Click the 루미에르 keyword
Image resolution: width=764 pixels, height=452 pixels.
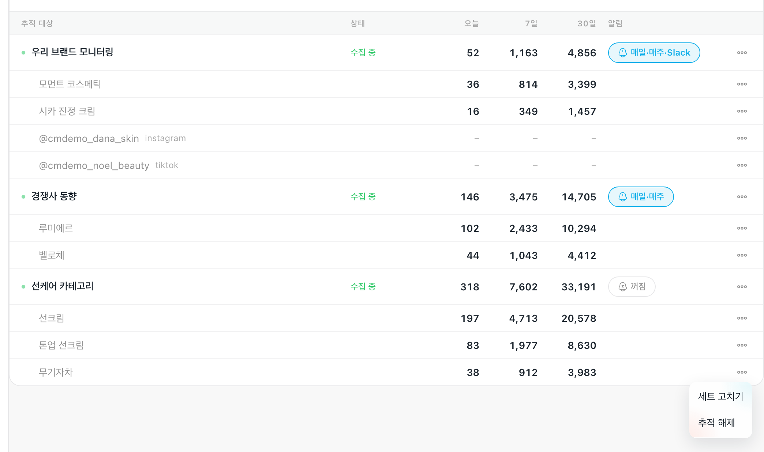(x=56, y=228)
